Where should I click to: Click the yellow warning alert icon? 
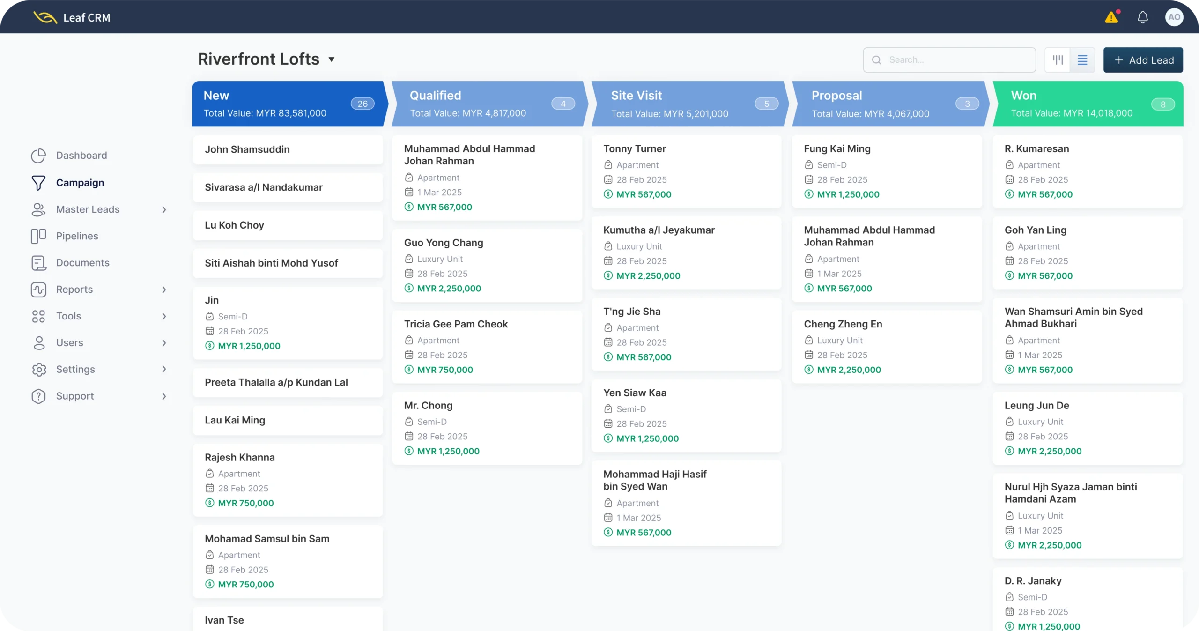(x=1111, y=18)
